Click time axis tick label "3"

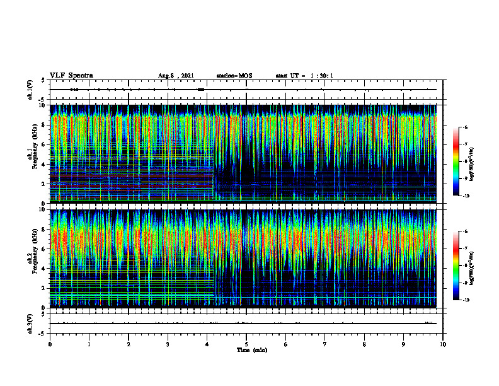[168, 344]
